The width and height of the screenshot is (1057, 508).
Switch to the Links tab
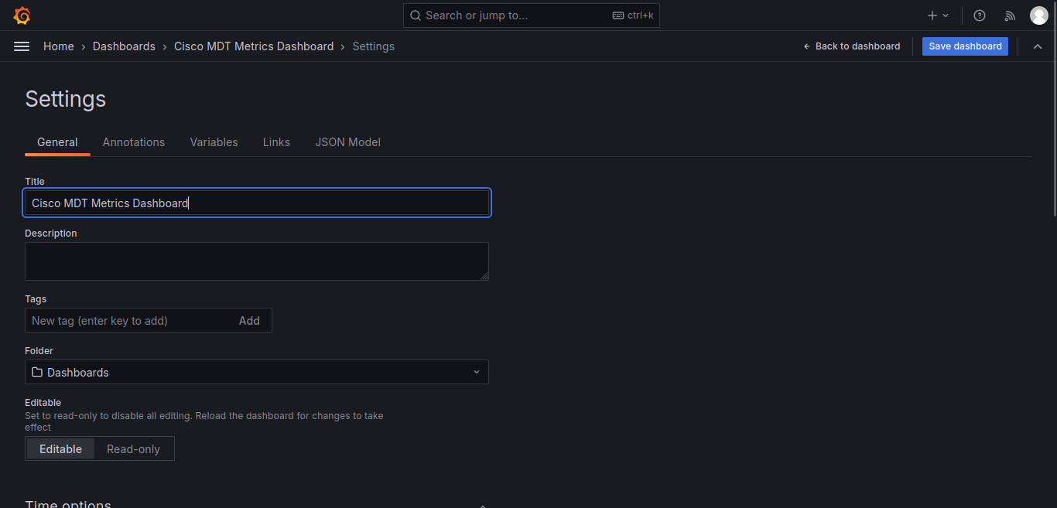click(276, 142)
